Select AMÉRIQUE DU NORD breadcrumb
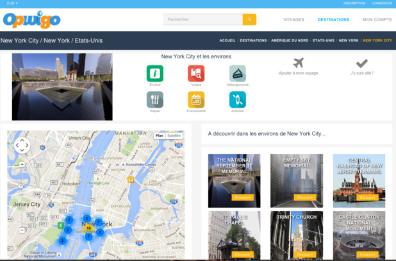The height and width of the screenshot is (261, 396). (x=290, y=40)
